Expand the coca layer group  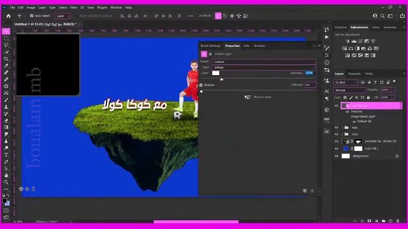pos(342,134)
